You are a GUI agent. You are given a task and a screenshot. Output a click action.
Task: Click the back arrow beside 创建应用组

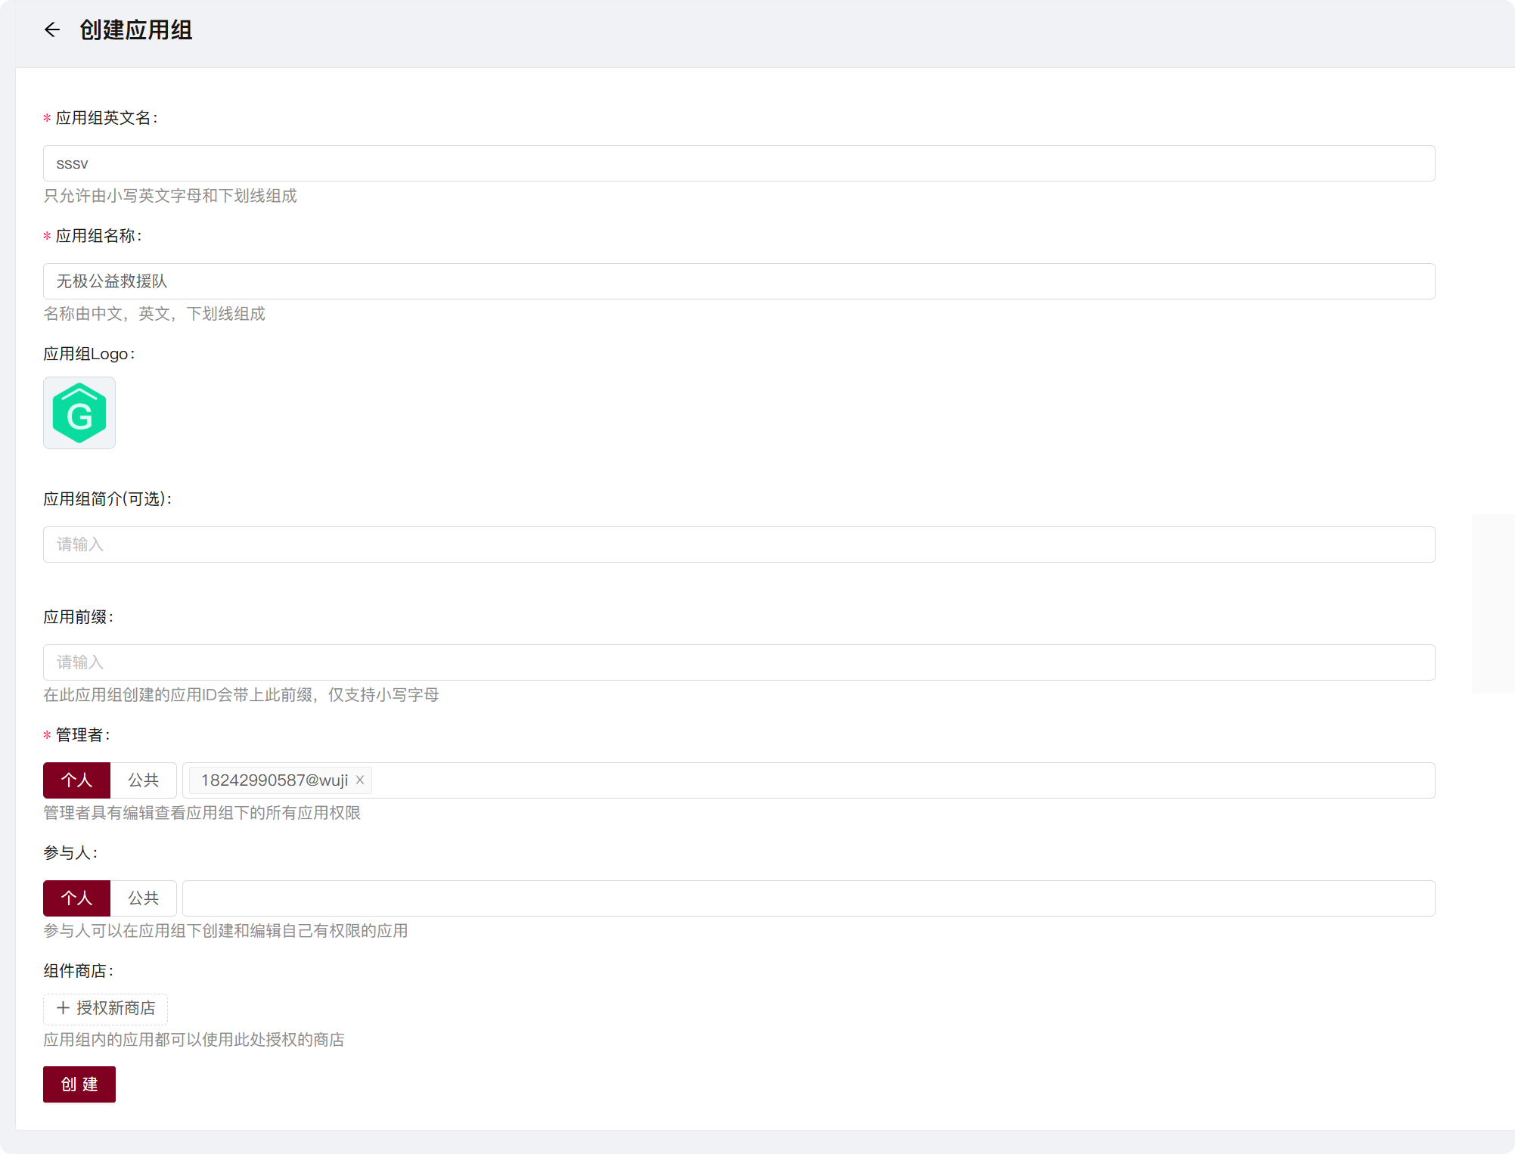click(x=52, y=30)
